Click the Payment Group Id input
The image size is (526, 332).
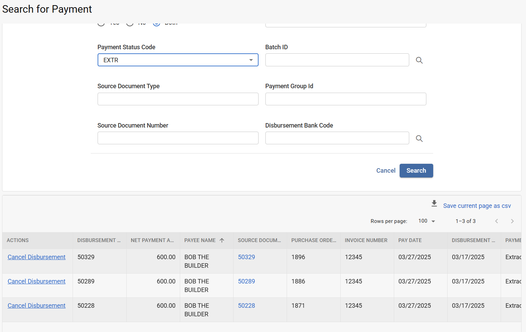click(x=346, y=99)
